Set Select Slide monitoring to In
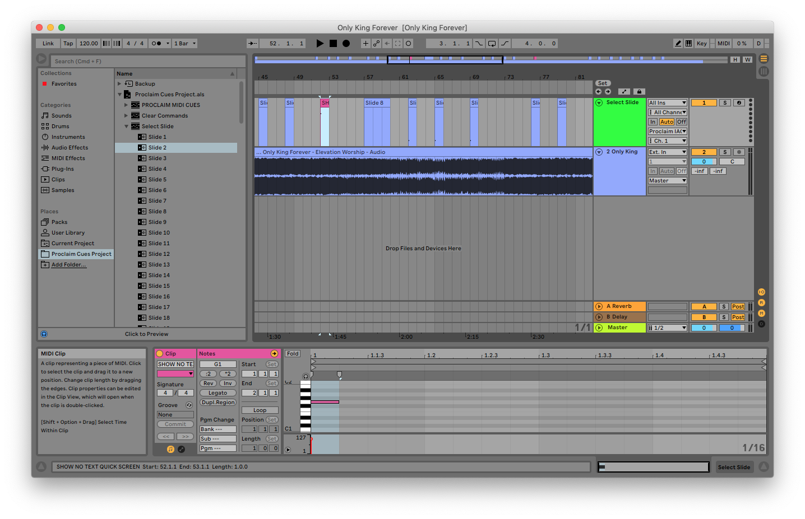This screenshot has height=519, width=805. pos(653,122)
